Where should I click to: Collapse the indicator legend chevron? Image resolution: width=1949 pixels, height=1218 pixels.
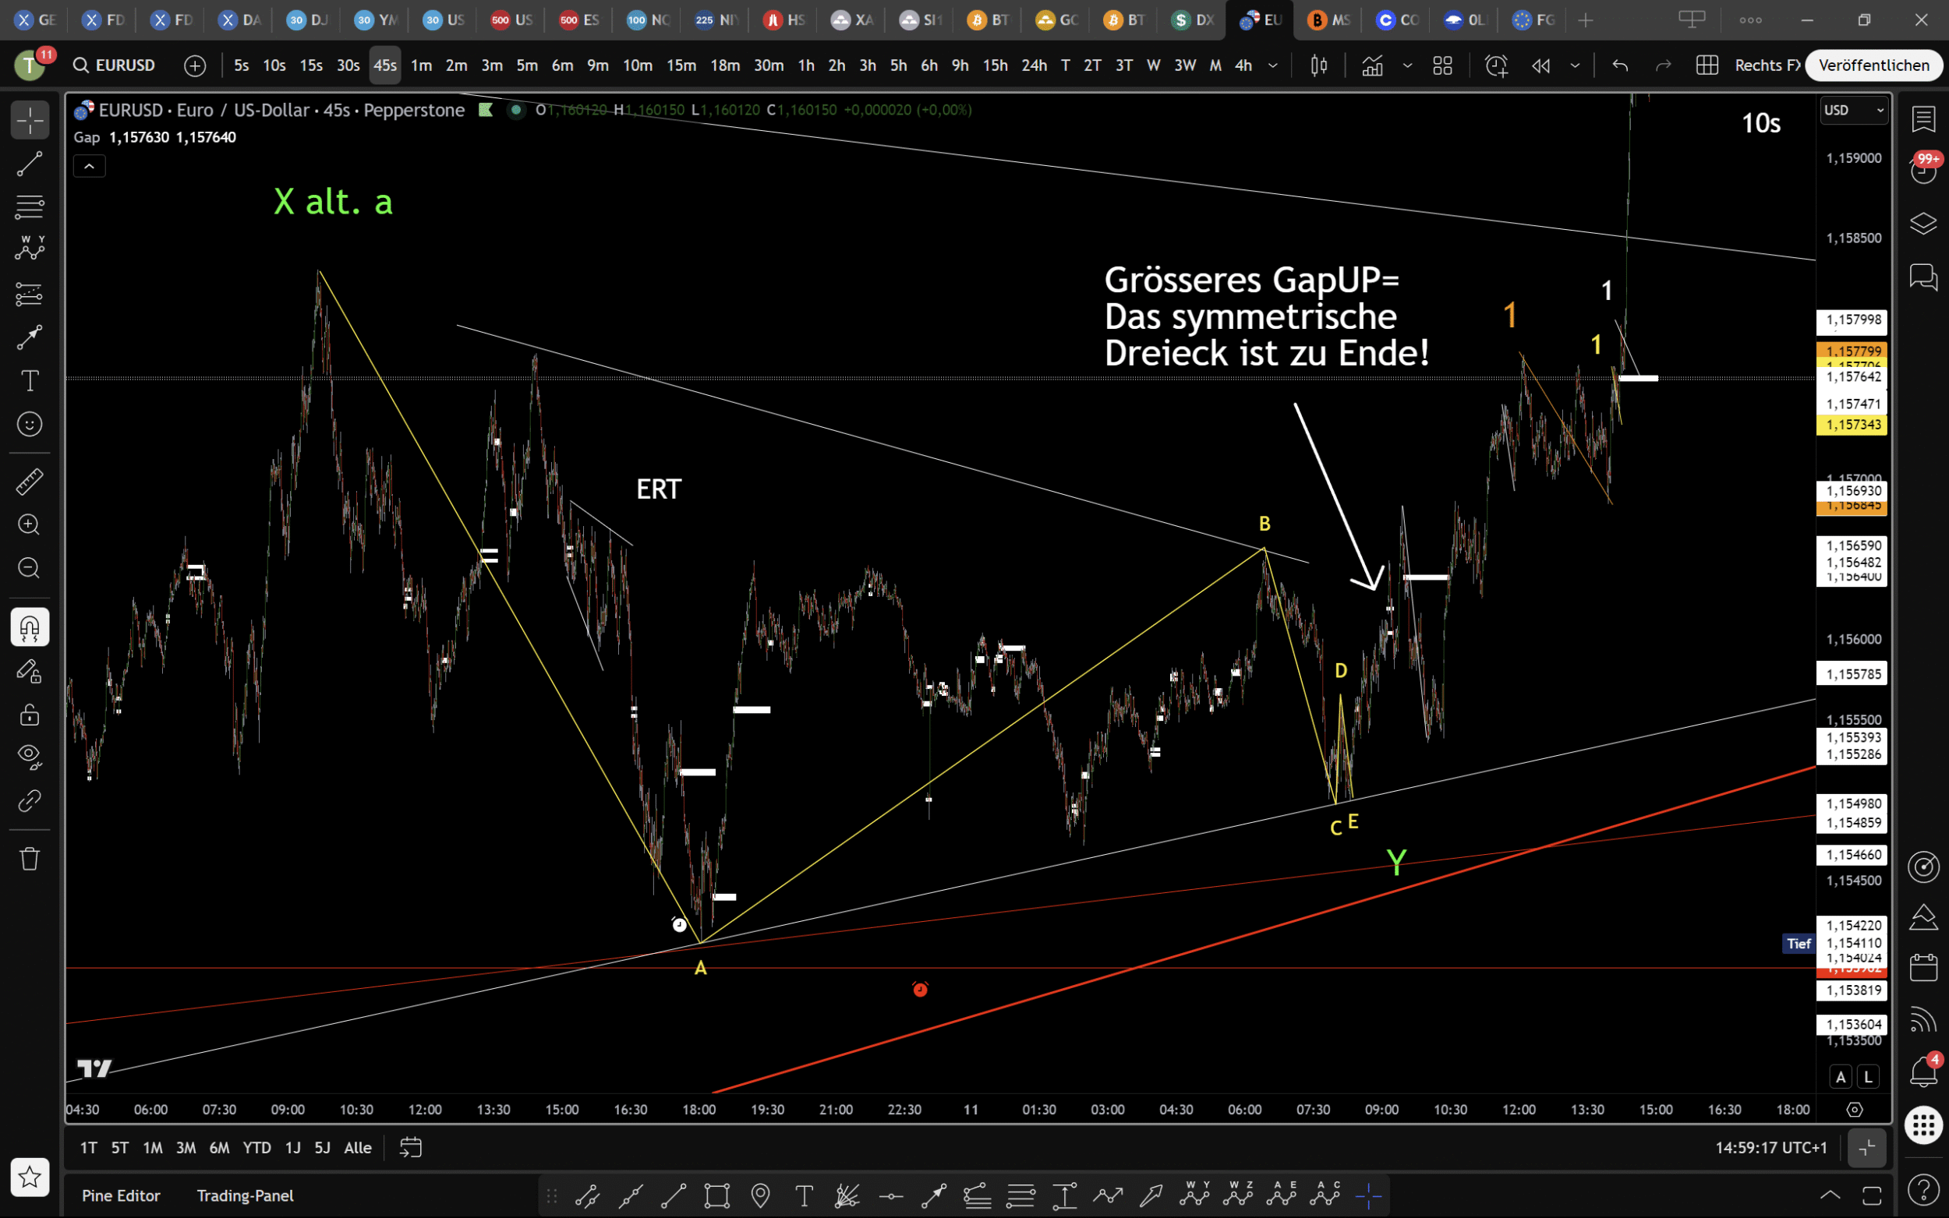tap(90, 167)
